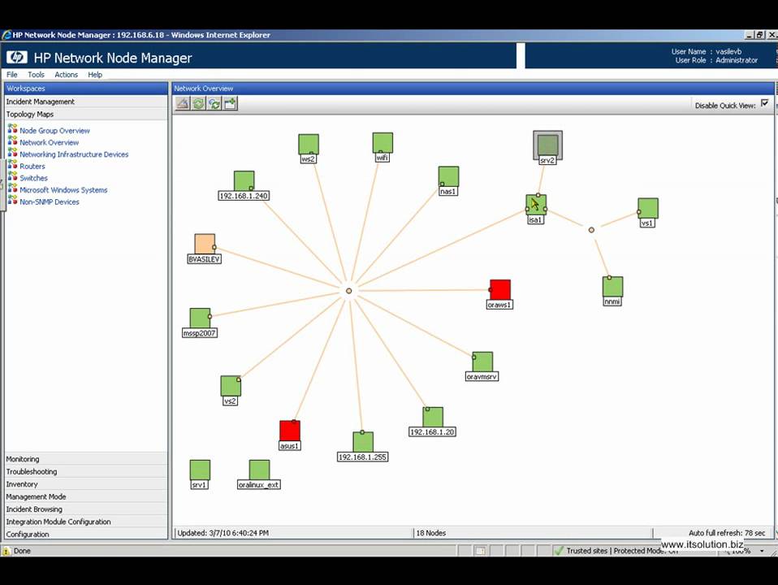This screenshot has width=778, height=585.
Task: Open the Network Overview map link
Action: point(49,142)
